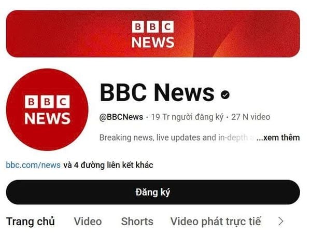Select the Shorts tab

coord(137,222)
